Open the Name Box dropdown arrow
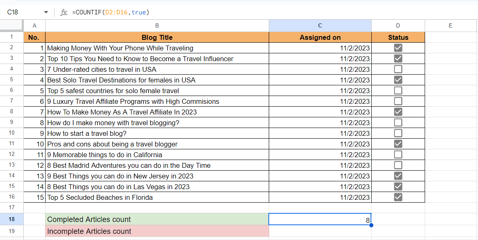The image size is (478, 240). tap(46, 12)
